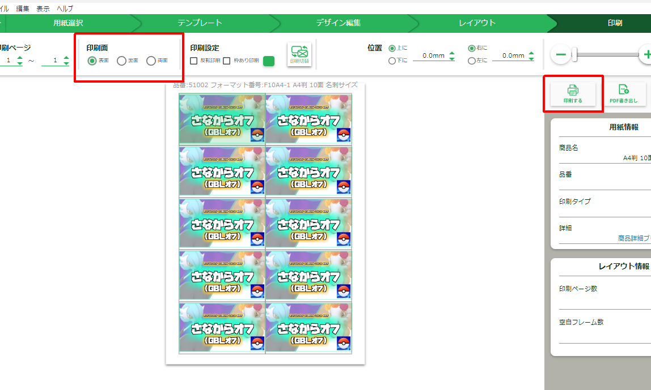This screenshot has height=390, width=651.
Task: Select the 両面 both sides radio button
Action: (151, 61)
